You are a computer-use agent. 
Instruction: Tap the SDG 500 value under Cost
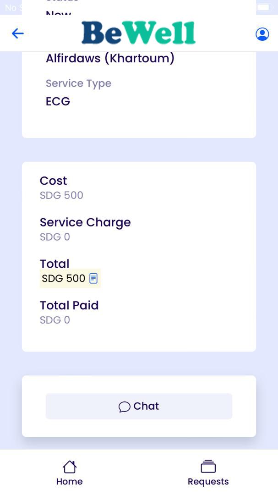tap(61, 195)
